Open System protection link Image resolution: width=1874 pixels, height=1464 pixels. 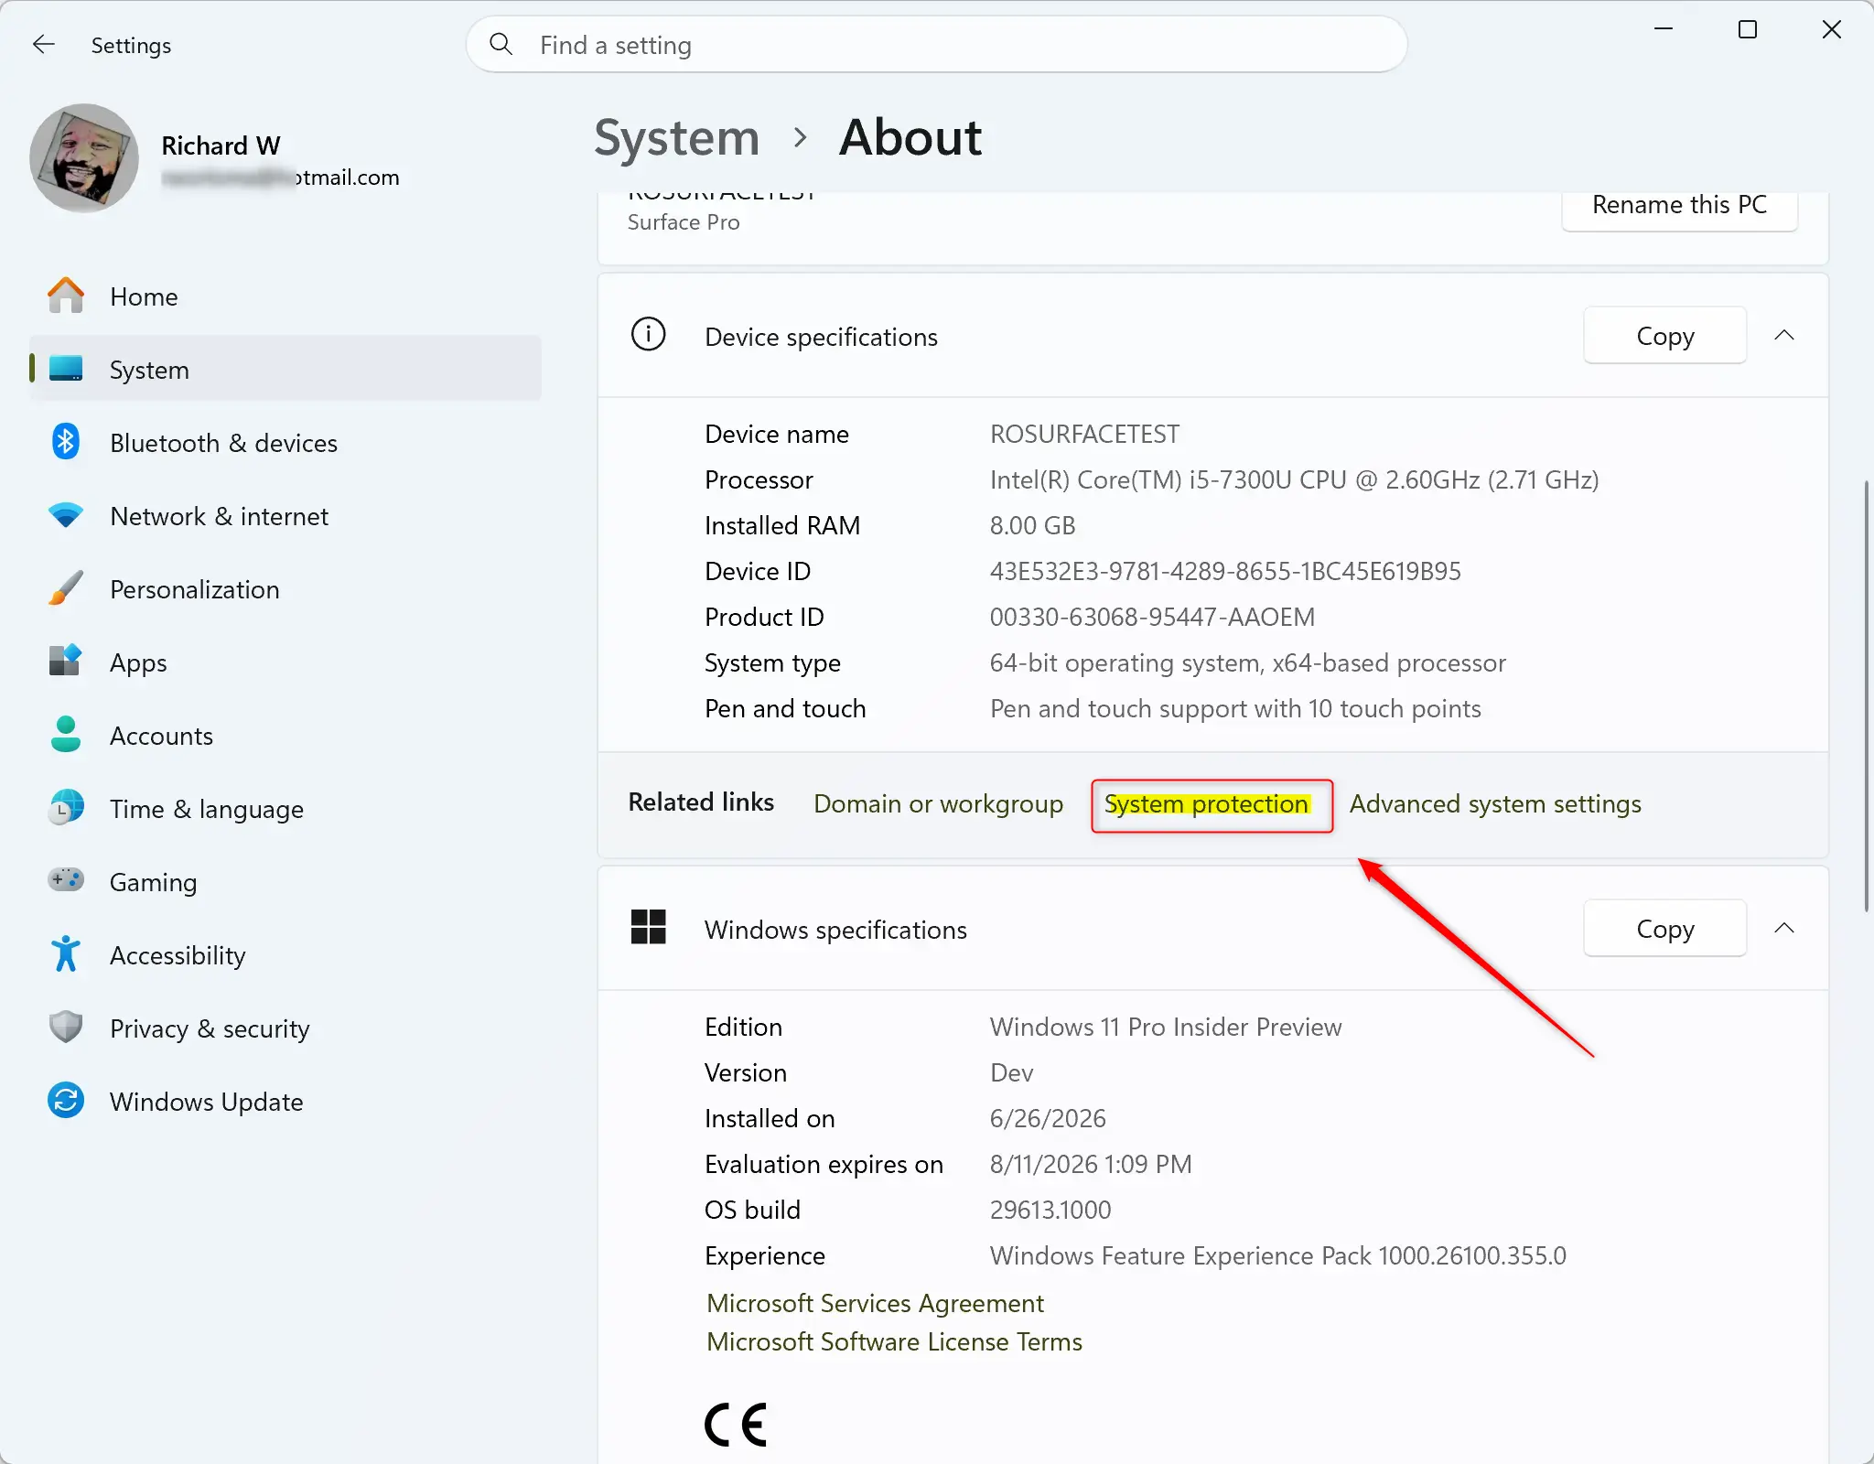tap(1206, 803)
